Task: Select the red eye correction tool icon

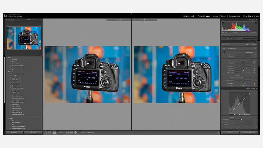Action: tap(231, 39)
